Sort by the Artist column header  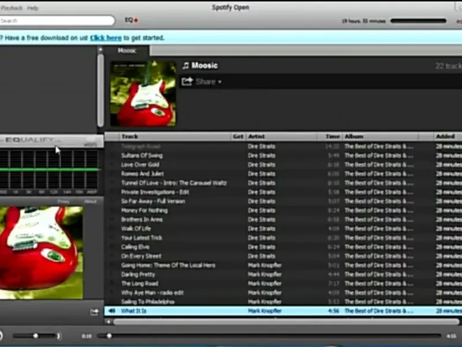(281, 136)
